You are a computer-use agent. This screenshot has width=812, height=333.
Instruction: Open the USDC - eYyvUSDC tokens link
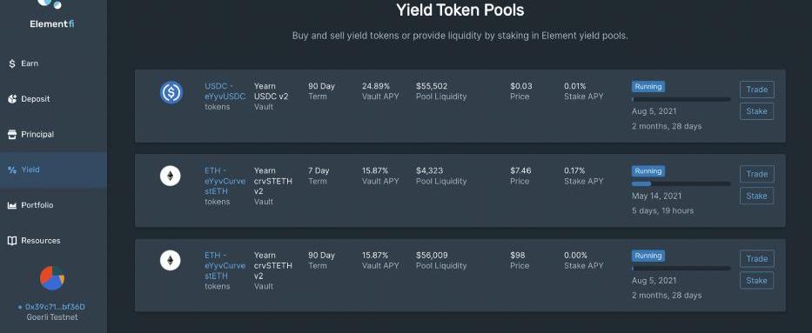225,97
